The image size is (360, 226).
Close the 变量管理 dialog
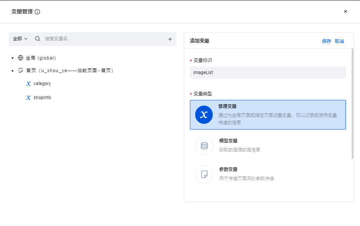pyautogui.click(x=345, y=11)
